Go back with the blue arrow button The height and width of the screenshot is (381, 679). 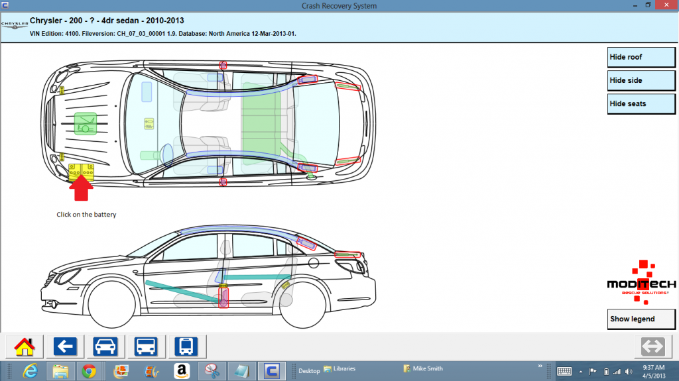coord(66,347)
